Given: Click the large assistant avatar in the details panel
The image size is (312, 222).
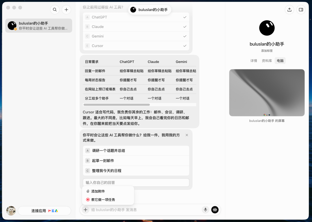Looking at the screenshot, I should (267, 28).
